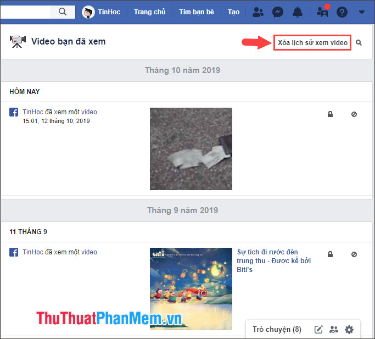Open friend requests icon

click(258, 12)
